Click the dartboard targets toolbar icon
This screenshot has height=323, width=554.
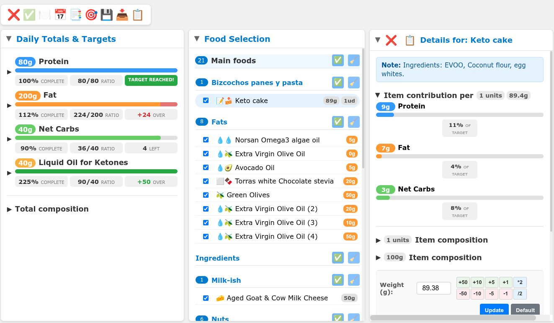coord(91,15)
